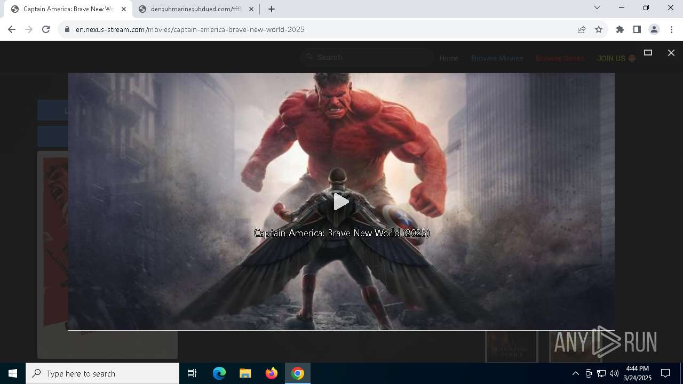Toggle the Chrome side panel
The width and height of the screenshot is (683, 384).
pos(637,29)
